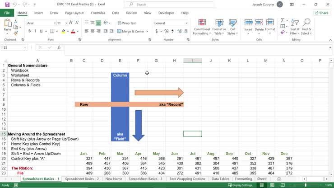Switch to Page Break Preview in status bar
This screenshot has width=334, height=188.
pyautogui.click(x=283, y=185)
